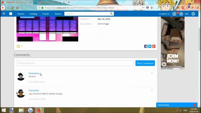The width and height of the screenshot is (201, 113).
Task: Open the timesxloss profile link
Action: (x=34, y=73)
